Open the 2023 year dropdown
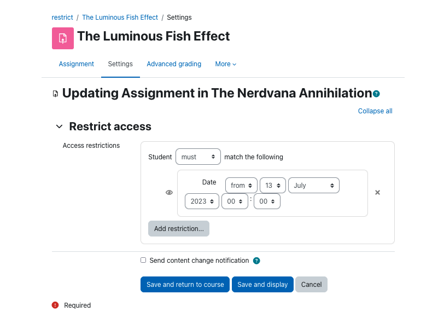 [202, 201]
